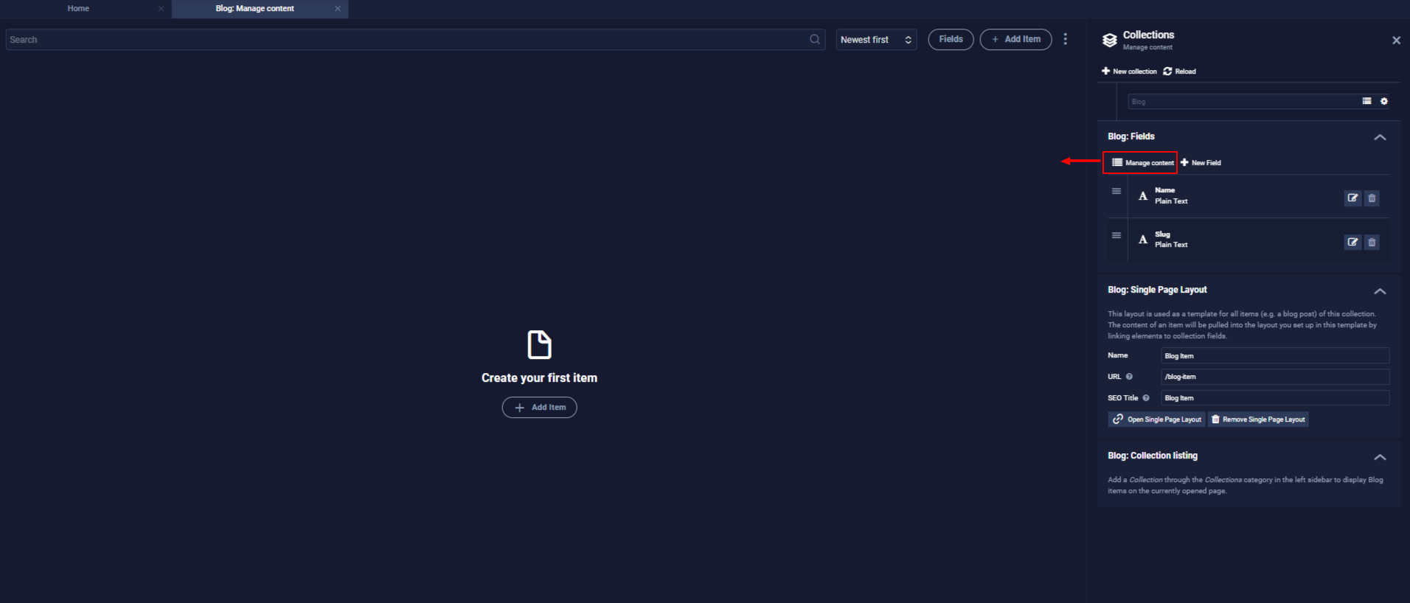Reload the collections list
1410x603 pixels.
1179,72
